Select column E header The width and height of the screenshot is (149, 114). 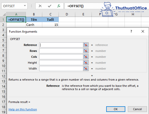pos(83,14)
